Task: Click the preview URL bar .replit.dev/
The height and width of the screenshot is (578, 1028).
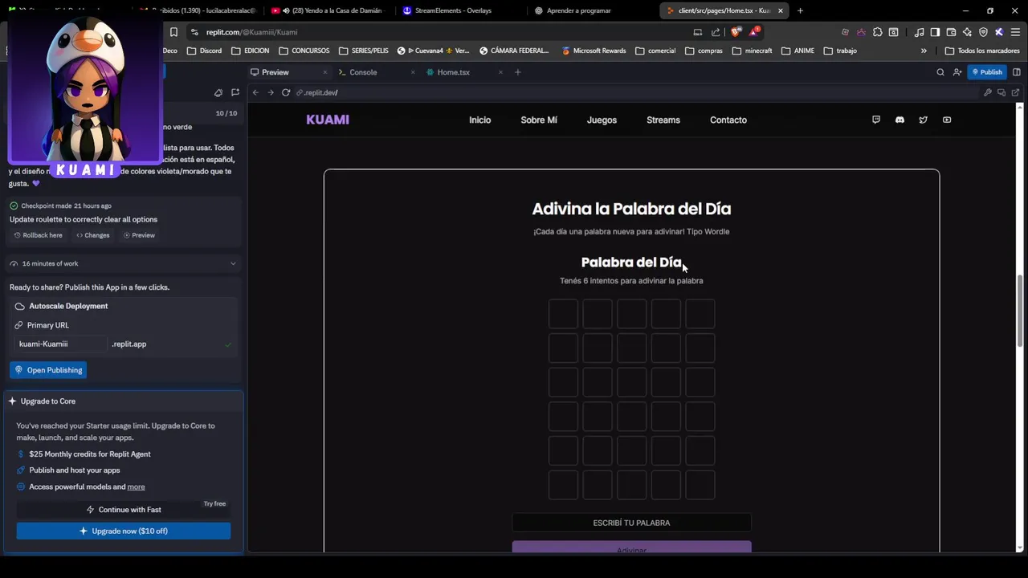Action: 316,92
